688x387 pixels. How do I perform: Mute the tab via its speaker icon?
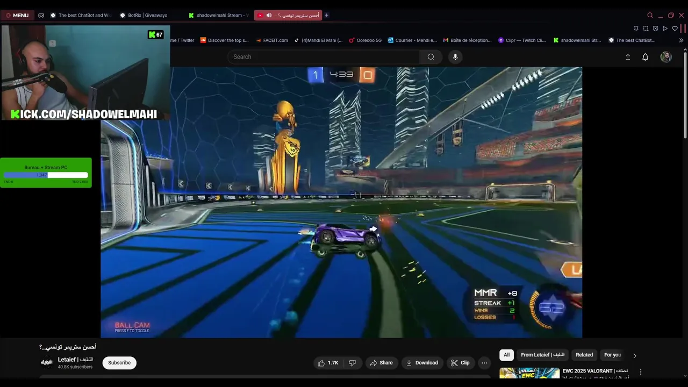pyautogui.click(x=269, y=16)
